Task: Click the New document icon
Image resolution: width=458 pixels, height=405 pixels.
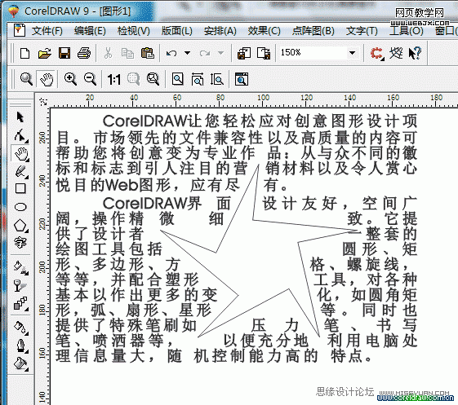Action: tap(24, 53)
